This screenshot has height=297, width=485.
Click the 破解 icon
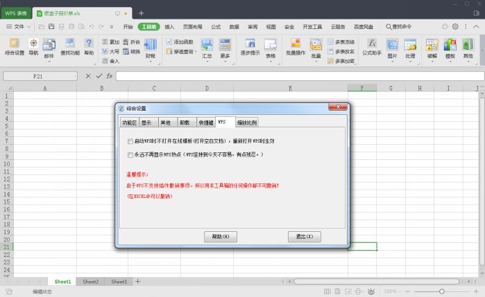pos(432,49)
